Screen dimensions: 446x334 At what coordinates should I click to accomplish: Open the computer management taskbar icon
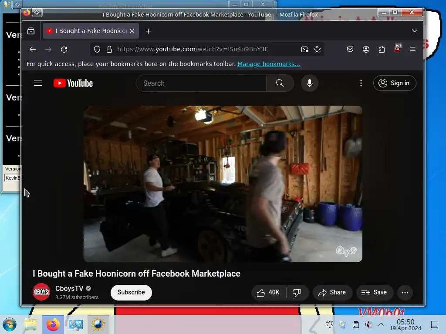coord(76,324)
